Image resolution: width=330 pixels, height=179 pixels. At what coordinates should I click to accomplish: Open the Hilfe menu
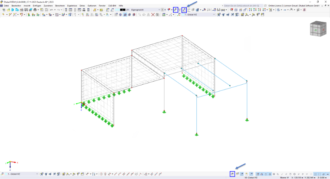click(121, 6)
